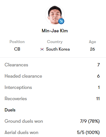This screenshot has width=106, height=137.
Task: Click the Min-Jae Kim player name
Action: tap(55, 31)
